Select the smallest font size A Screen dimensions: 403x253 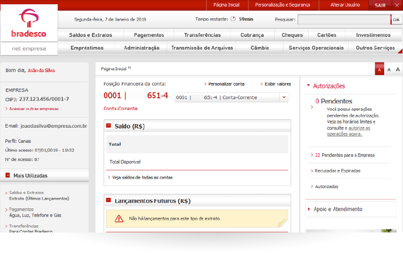pyautogui.click(x=379, y=70)
